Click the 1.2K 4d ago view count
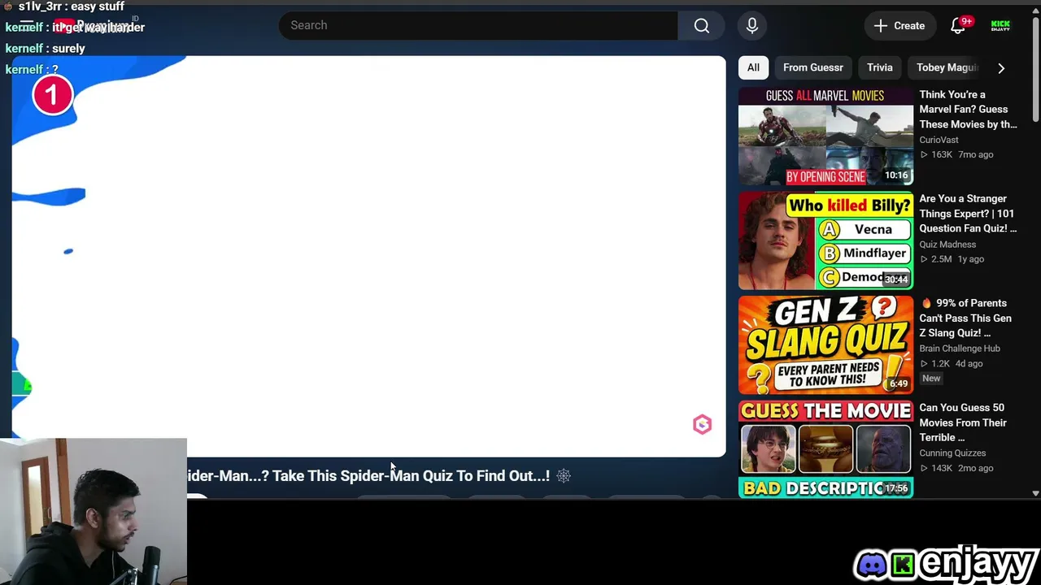This screenshot has width=1041, height=585. pyautogui.click(x=951, y=363)
